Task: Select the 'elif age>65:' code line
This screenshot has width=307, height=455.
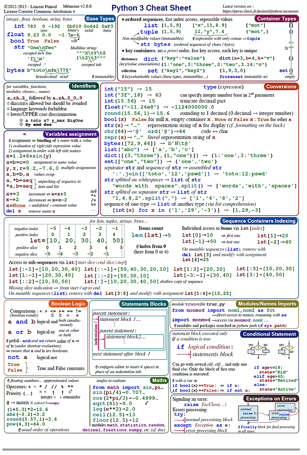Action: [269, 376]
